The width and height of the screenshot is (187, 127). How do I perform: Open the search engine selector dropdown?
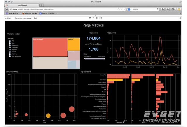[131, 9]
